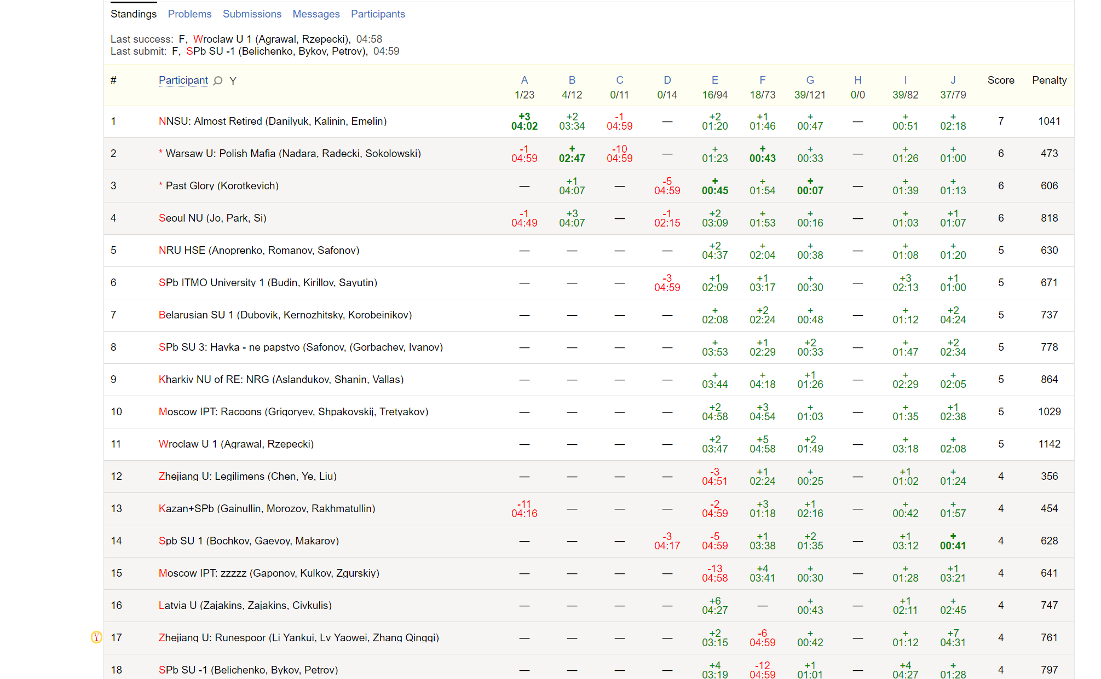Open problem G column header
Image resolution: width=1101 pixels, height=679 pixels.
coord(810,80)
